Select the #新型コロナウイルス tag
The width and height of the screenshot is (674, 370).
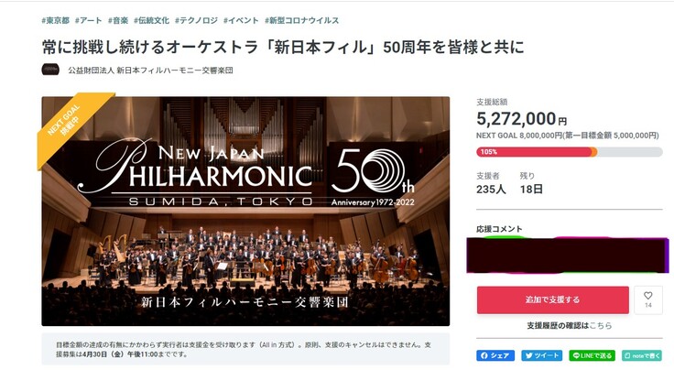pos(301,19)
